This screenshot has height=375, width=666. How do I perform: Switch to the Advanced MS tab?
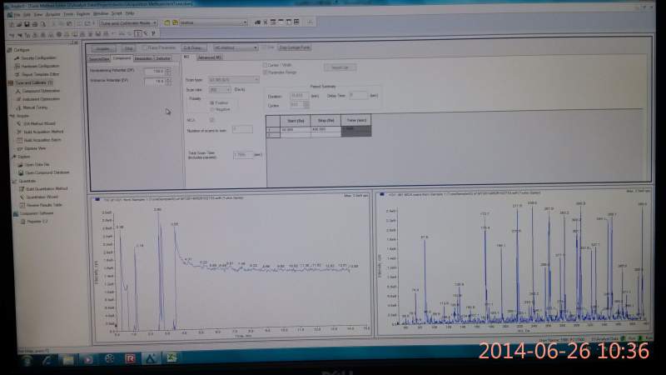pyautogui.click(x=210, y=57)
